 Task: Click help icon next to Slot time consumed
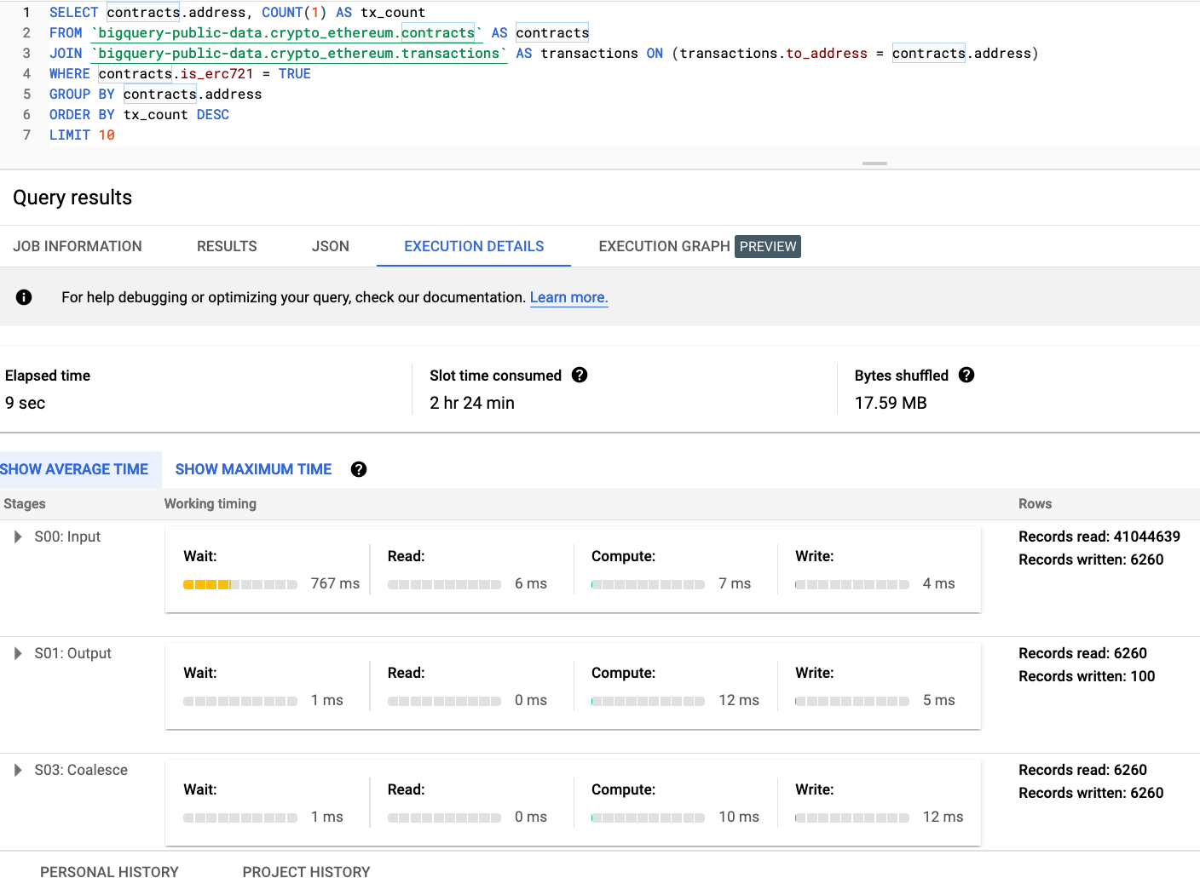pyautogui.click(x=580, y=376)
